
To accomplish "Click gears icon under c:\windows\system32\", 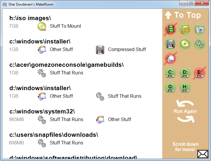I will 42,120.
